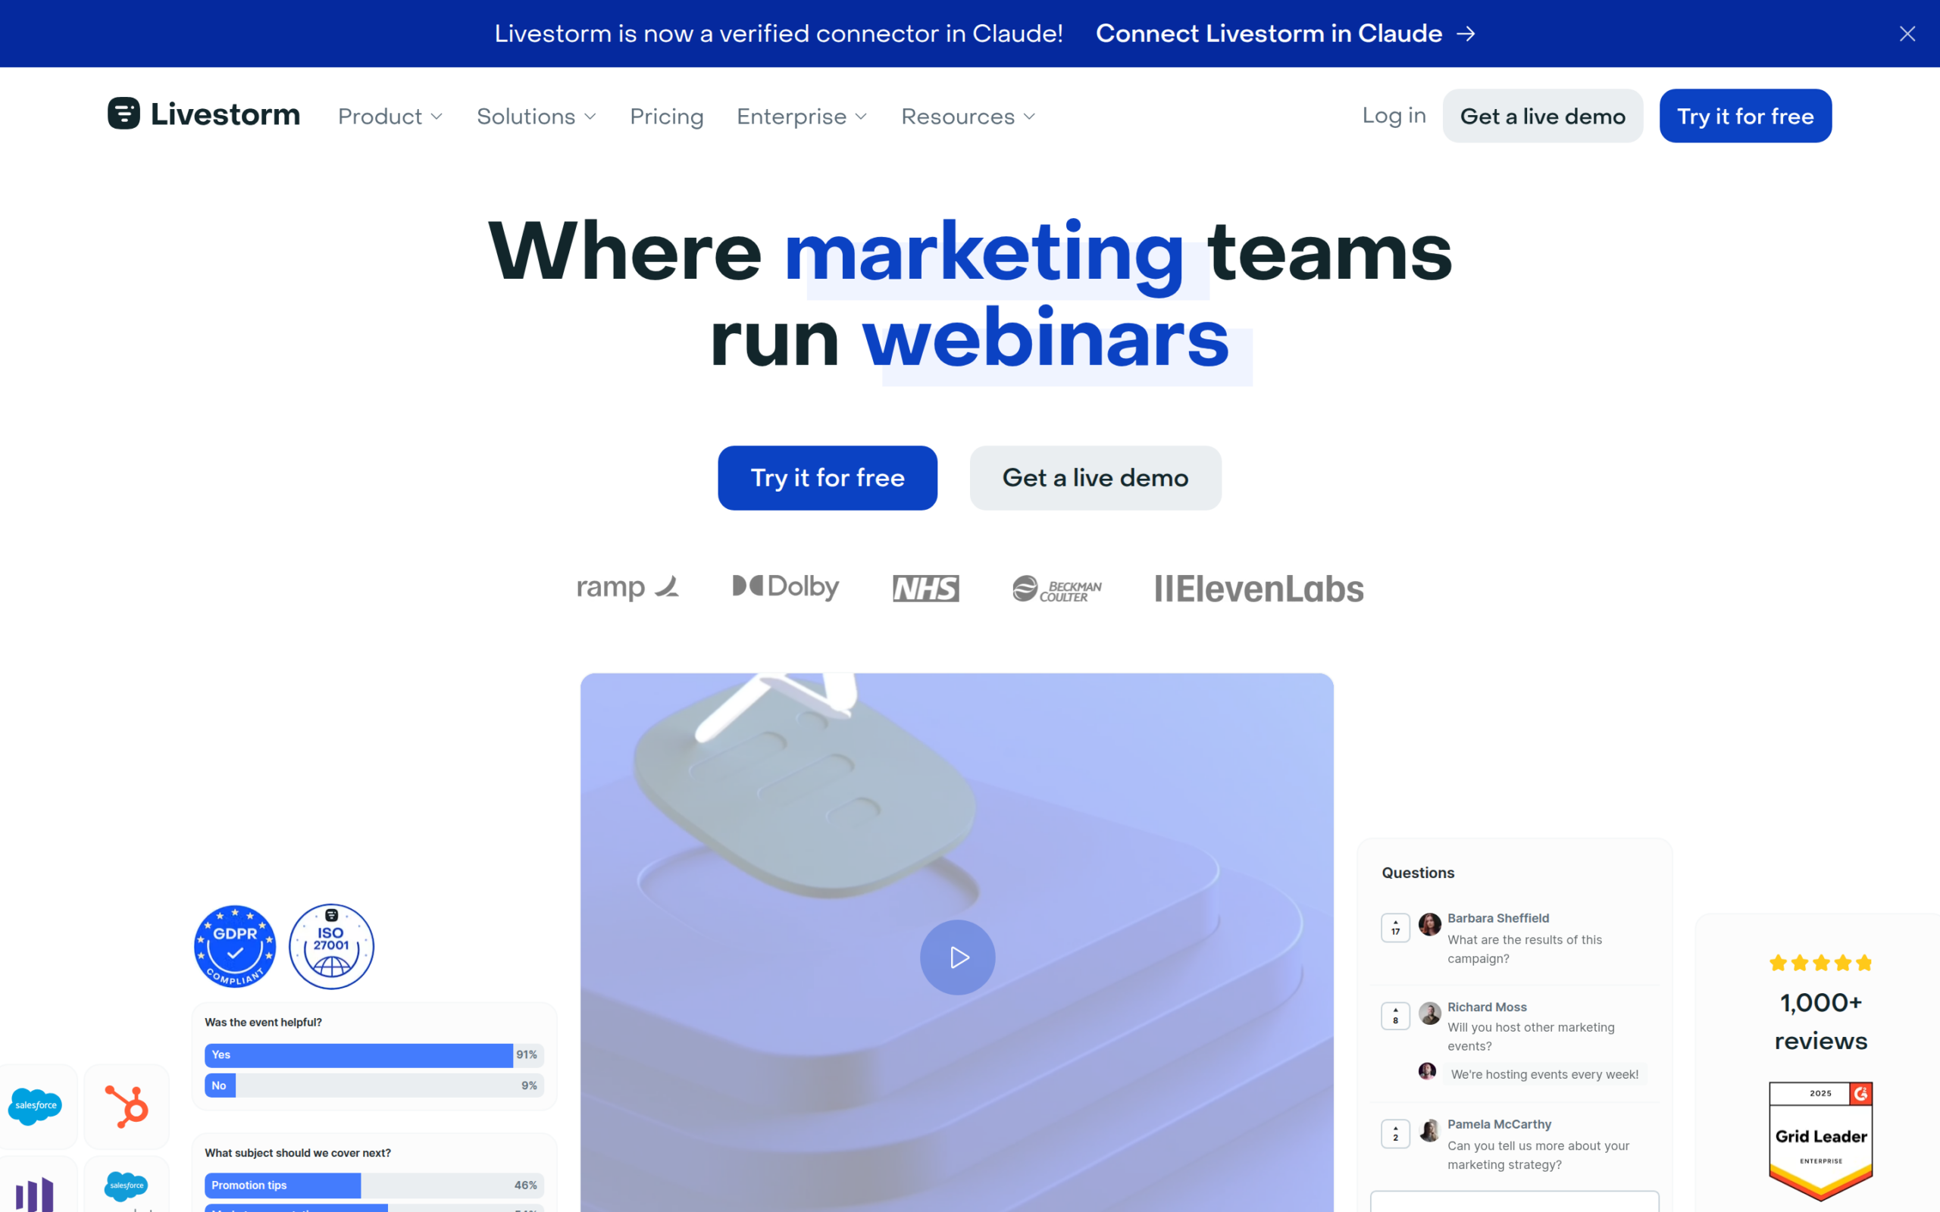This screenshot has height=1212, width=1940.
Task: Click arrow icon after Connect Livestorm in Claude
Action: pyautogui.click(x=1466, y=33)
